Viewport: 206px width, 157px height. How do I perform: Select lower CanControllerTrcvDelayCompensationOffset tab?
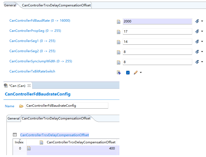tap(56, 118)
